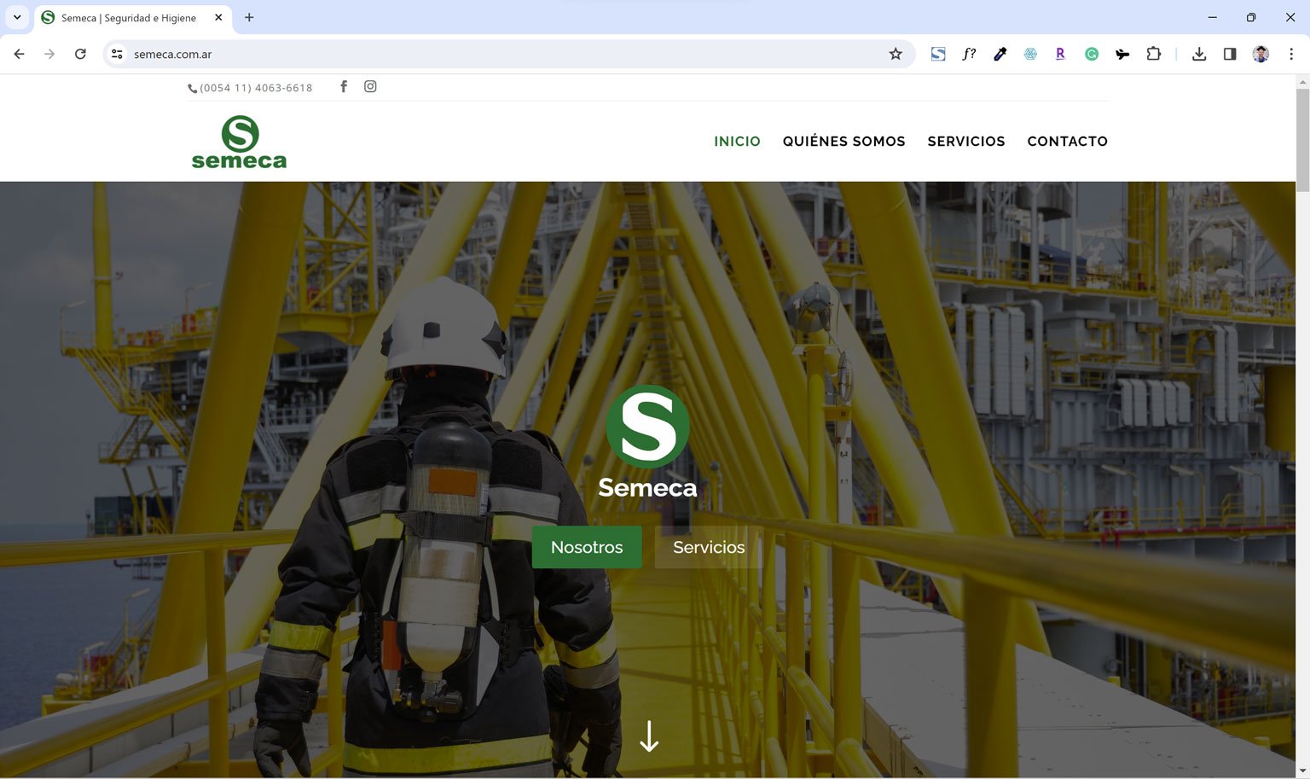Click the white down arrow on hero
The width and height of the screenshot is (1310, 779).
[x=649, y=736]
